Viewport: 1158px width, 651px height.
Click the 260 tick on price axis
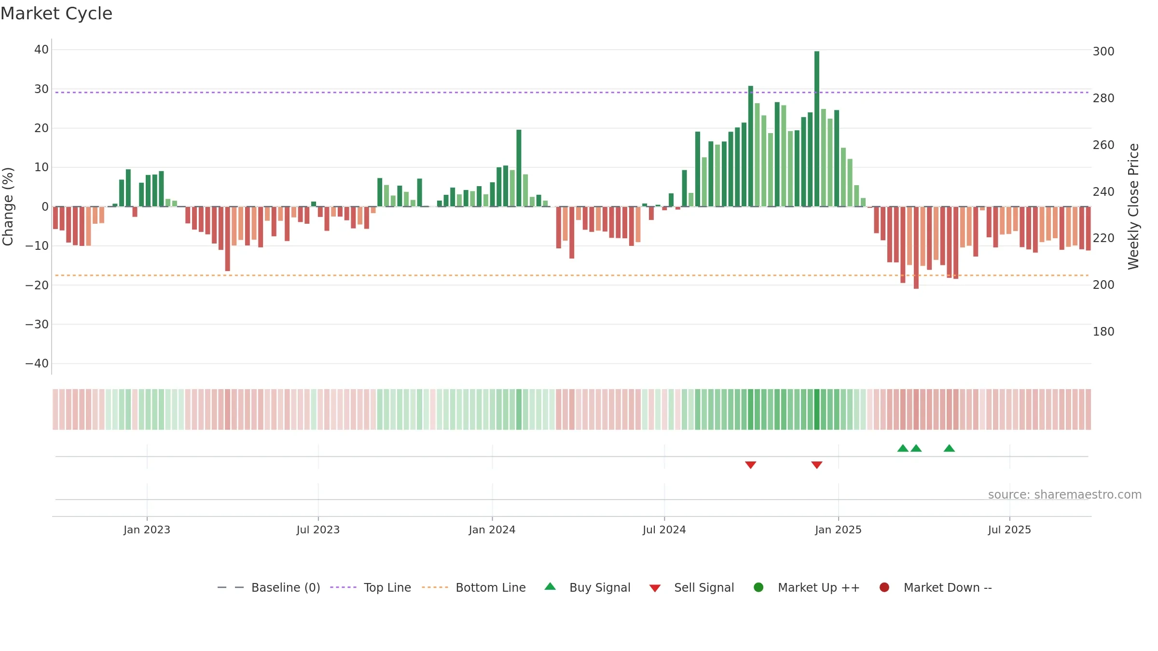tap(1103, 145)
